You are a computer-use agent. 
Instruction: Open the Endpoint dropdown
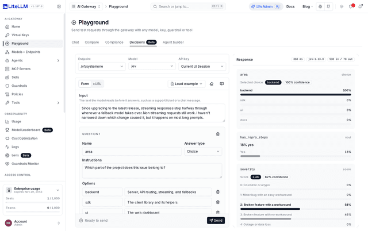tap(102, 66)
